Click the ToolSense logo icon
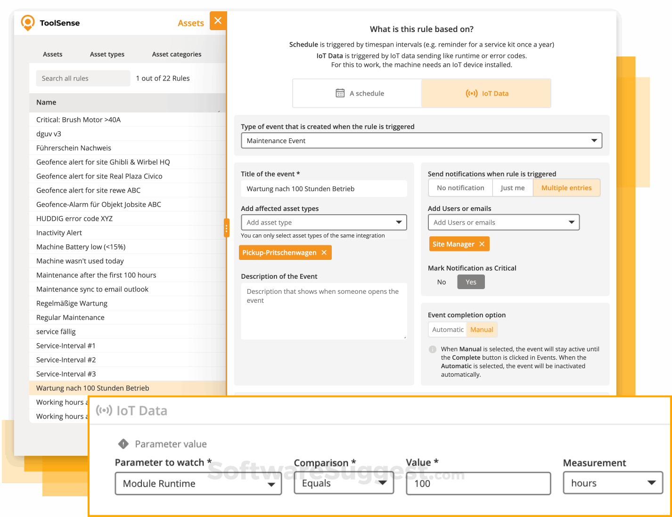This screenshot has height=517, width=672. tap(28, 23)
